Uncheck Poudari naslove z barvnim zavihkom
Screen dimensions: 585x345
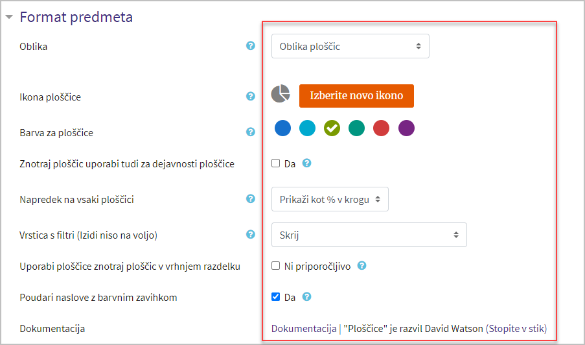point(276,297)
